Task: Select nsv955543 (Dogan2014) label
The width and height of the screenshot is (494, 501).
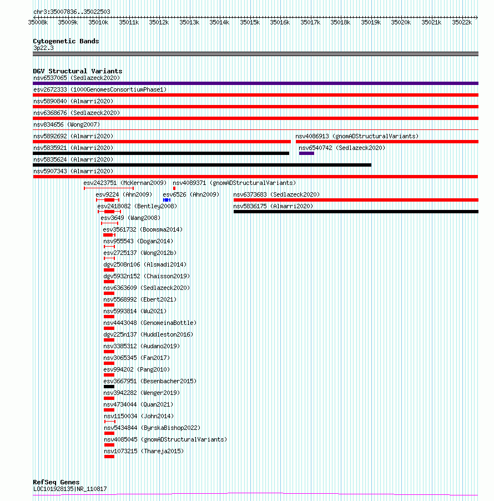Action: [138, 241]
